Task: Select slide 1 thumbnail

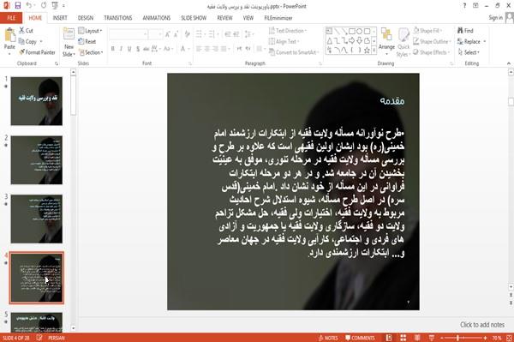Action: click(x=36, y=101)
